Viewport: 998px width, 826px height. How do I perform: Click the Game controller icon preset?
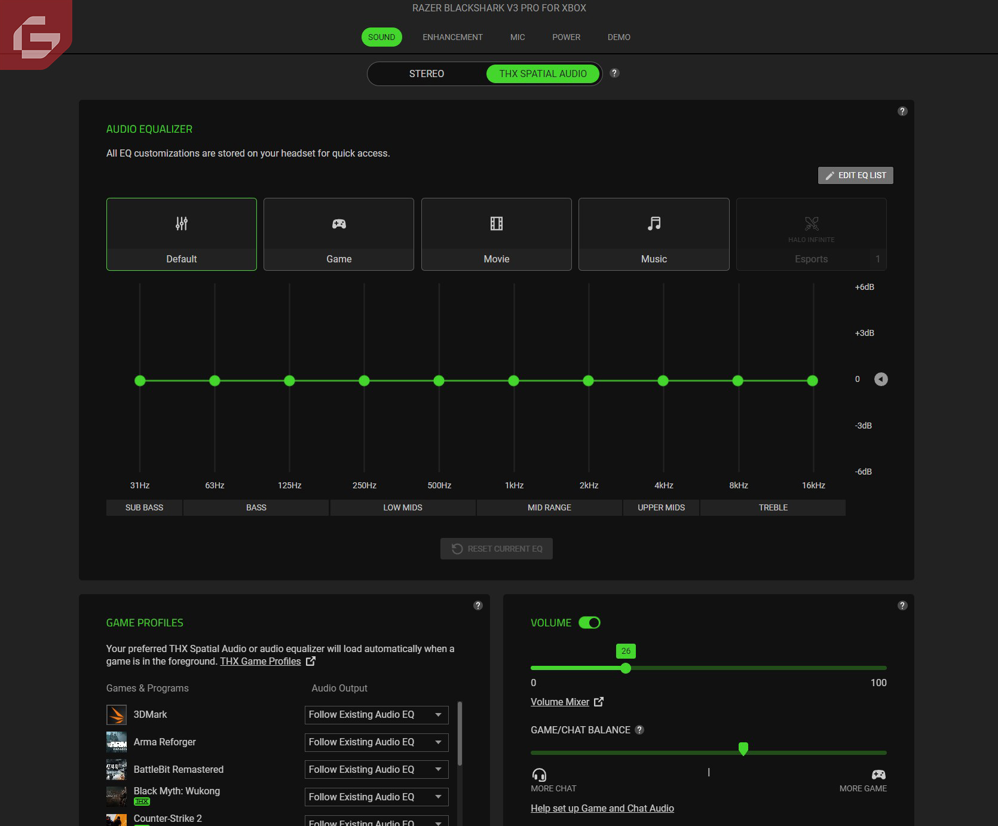[x=339, y=224]
